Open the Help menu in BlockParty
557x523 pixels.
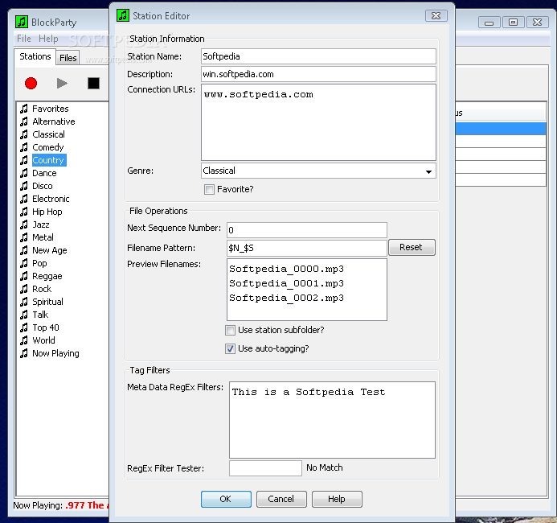(48, 39)
